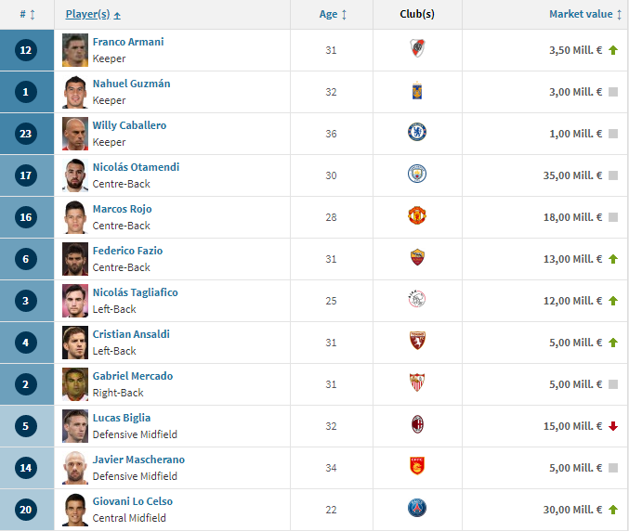Click Lucas Biglia's portrait thumbnail

[x=75, y=426]
